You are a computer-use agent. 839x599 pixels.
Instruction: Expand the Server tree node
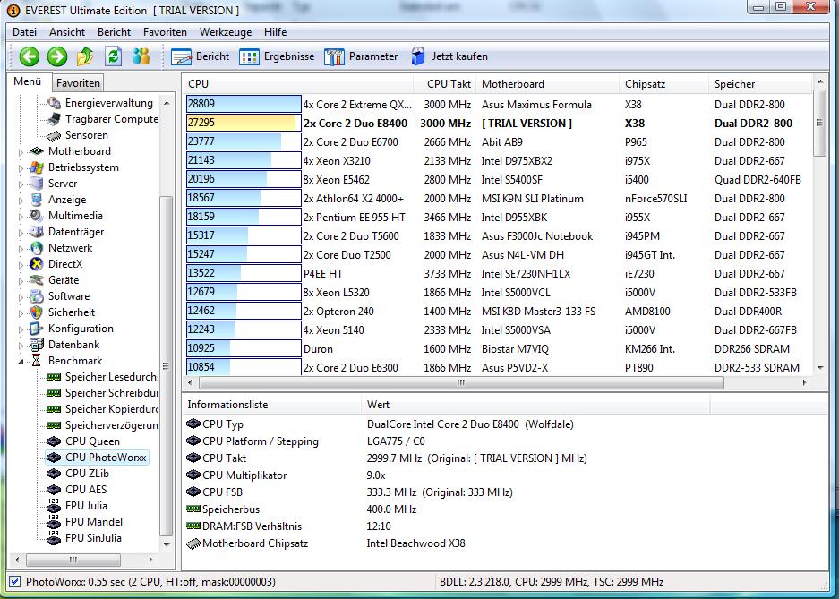pos(21,184)
